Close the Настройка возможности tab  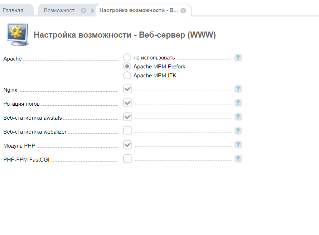click(x=183, y=11)
